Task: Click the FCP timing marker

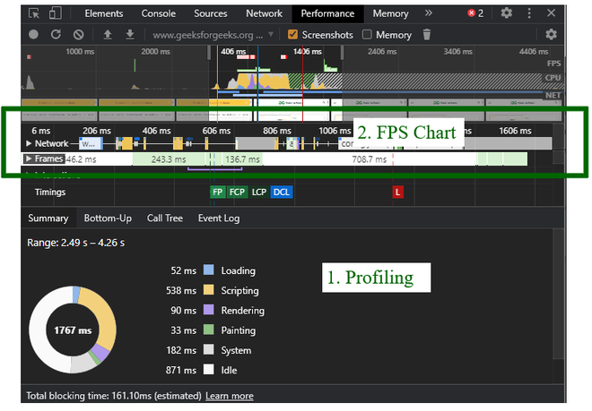Action: 237,193
